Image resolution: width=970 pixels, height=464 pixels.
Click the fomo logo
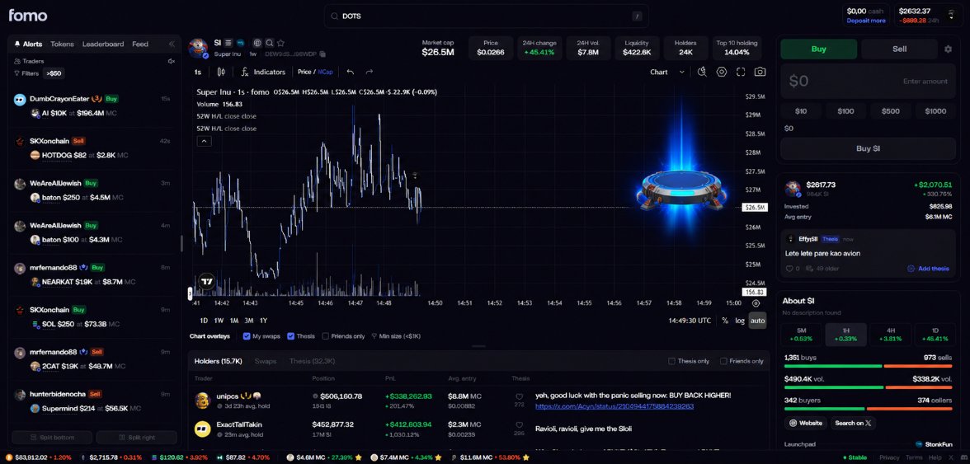click(x=28, y=16)
